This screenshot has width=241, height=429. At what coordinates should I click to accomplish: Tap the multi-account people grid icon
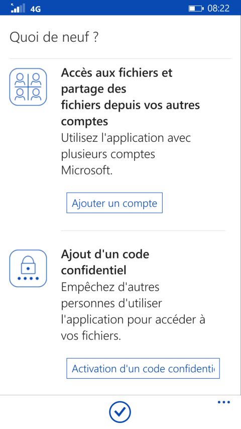click(28, 87)
